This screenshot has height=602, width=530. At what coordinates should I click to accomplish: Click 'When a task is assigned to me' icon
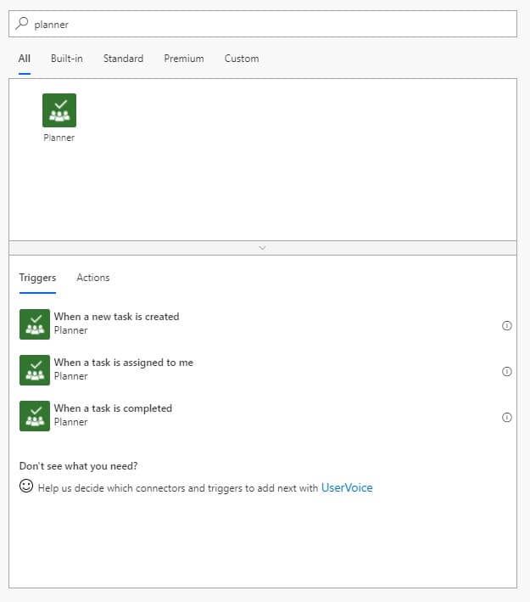(x=35, y=370)
